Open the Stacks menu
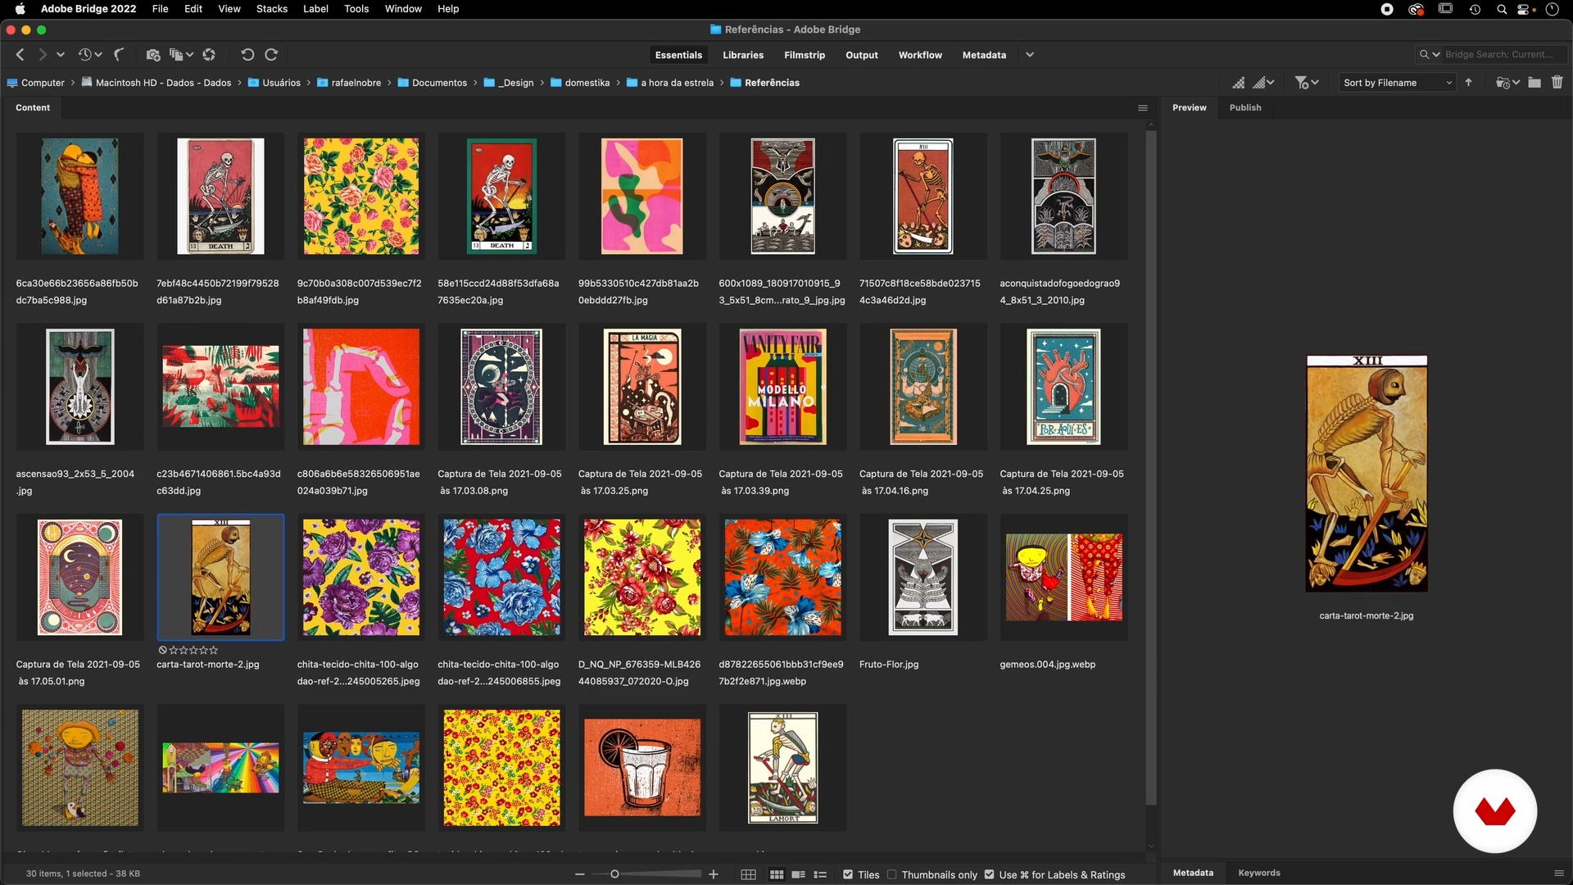 pyautogui.click(x=271, y=9)
